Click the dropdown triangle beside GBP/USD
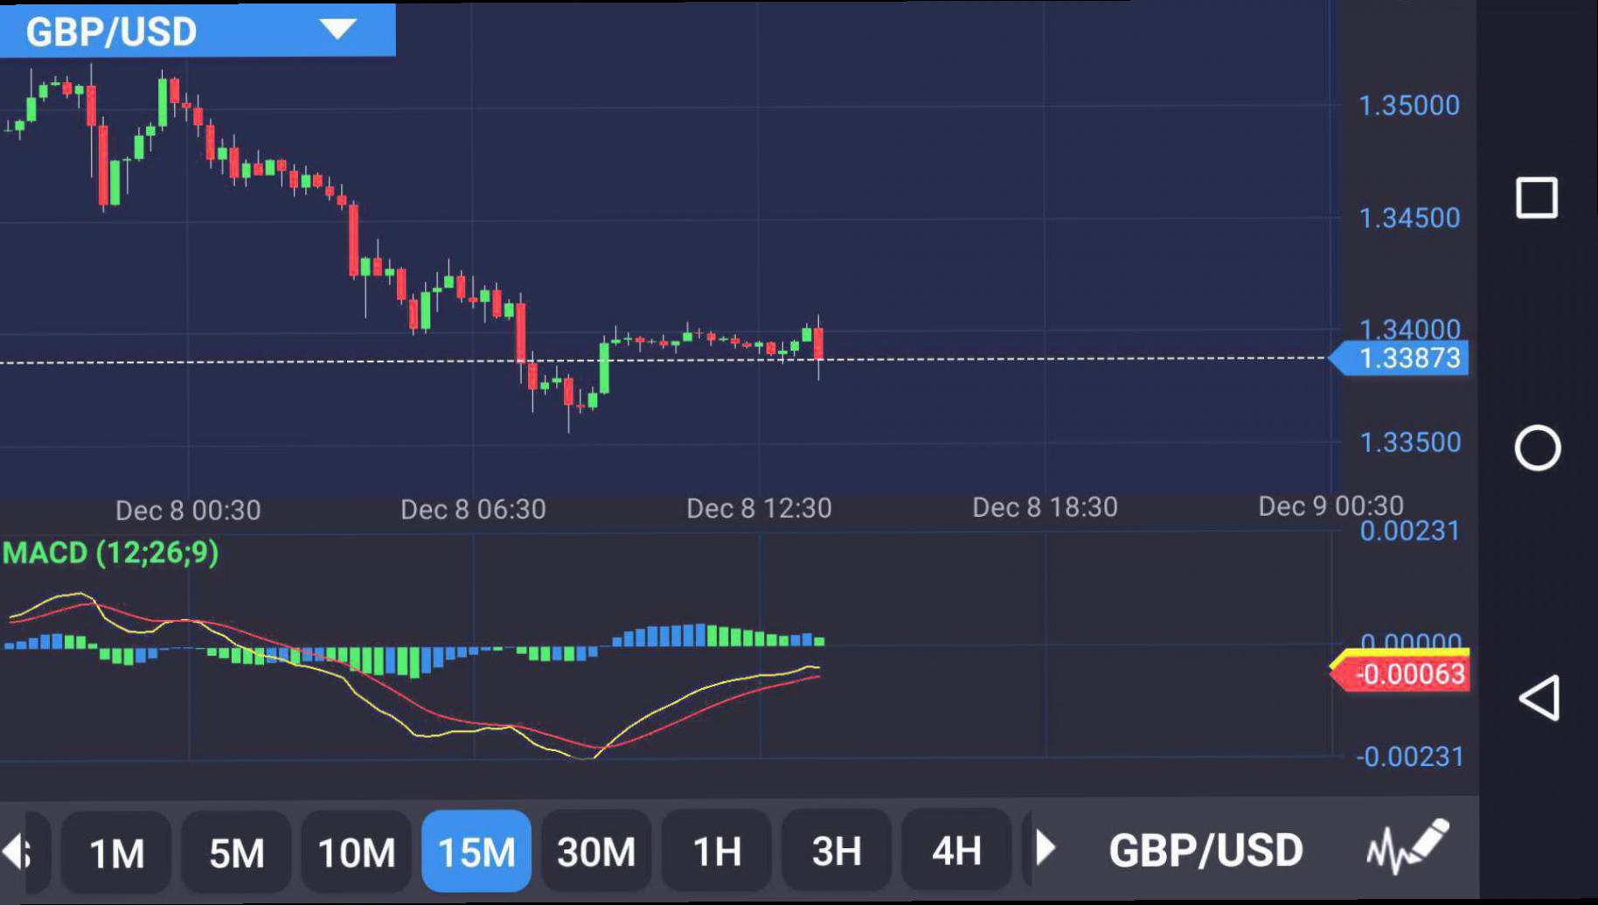The height and width of the screenshot is (905, 1598). (337, 30)
